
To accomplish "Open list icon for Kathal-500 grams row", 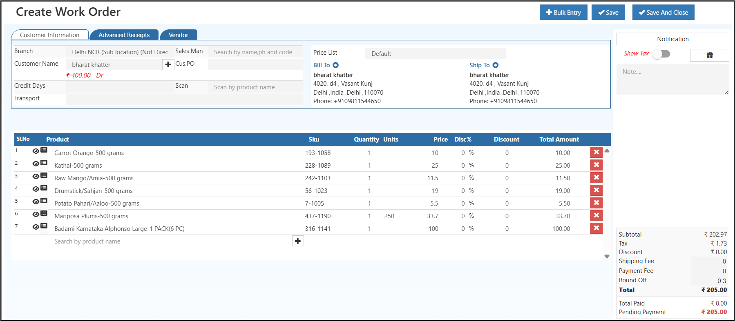I will [44, 163].
